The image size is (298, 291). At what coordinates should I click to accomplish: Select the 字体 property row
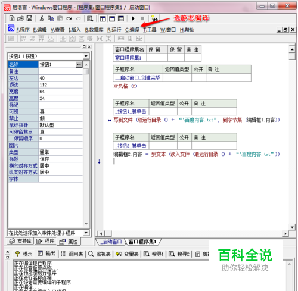45,179
